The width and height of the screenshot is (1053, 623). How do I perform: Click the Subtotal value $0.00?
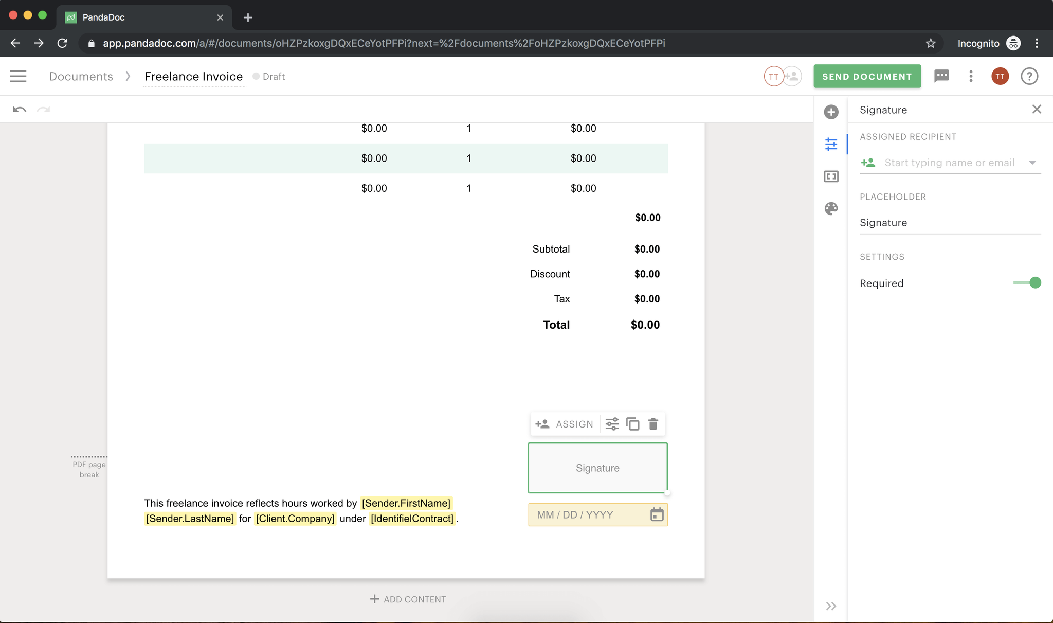[x=647, y=249]
